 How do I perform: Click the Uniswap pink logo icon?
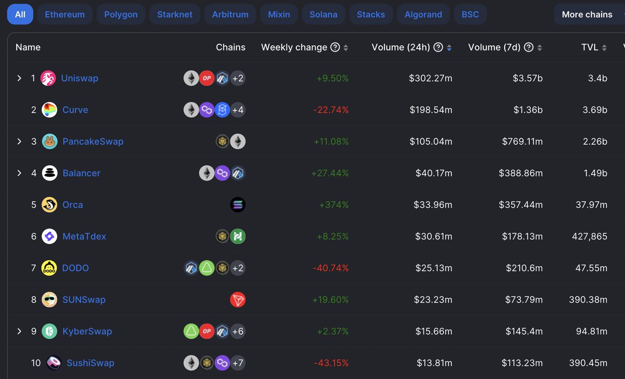48,78
